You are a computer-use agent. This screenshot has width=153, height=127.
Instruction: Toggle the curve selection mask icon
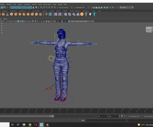pyautogui.click(x=17, y=7)
